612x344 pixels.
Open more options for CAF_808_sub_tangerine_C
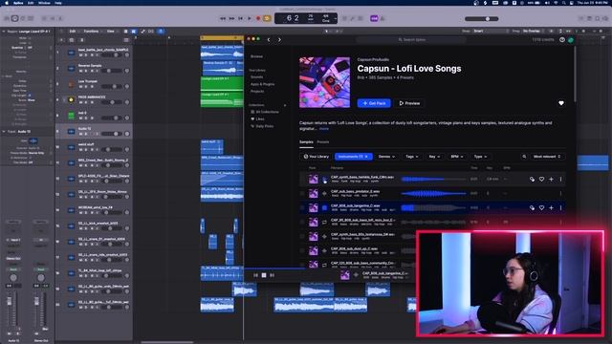561,208
